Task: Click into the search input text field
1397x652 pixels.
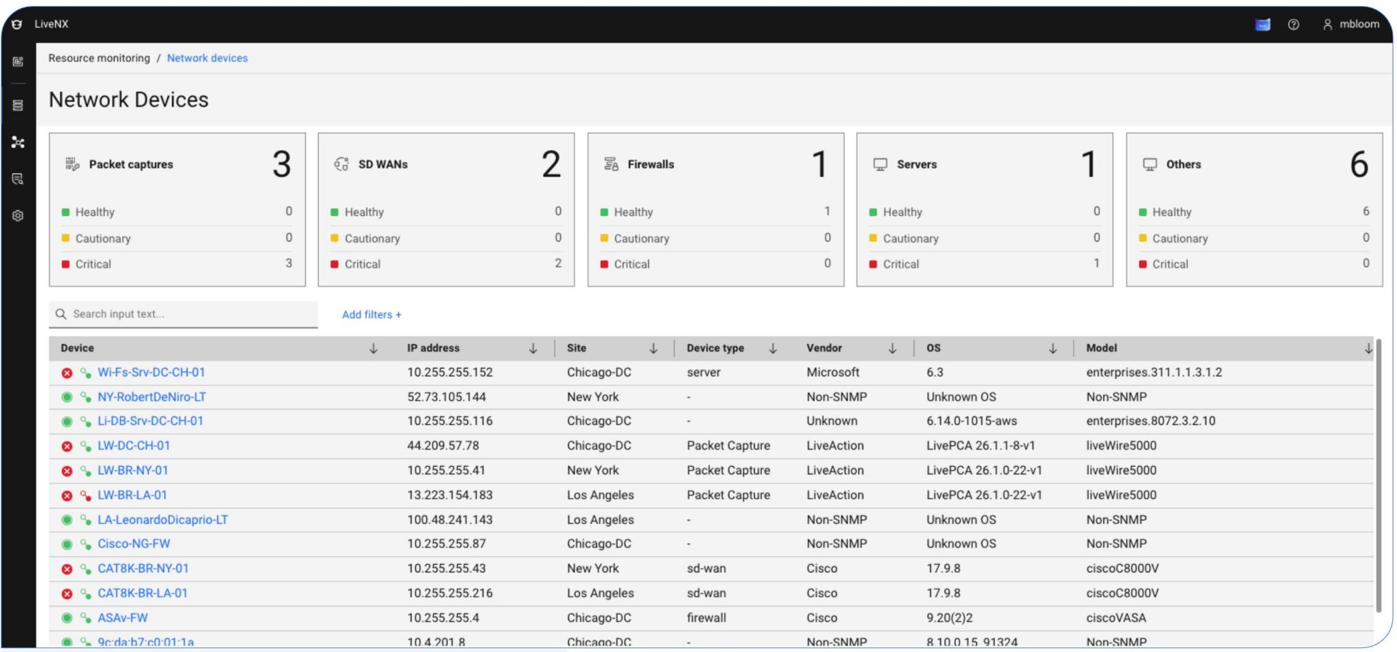Action: point(183,314)
